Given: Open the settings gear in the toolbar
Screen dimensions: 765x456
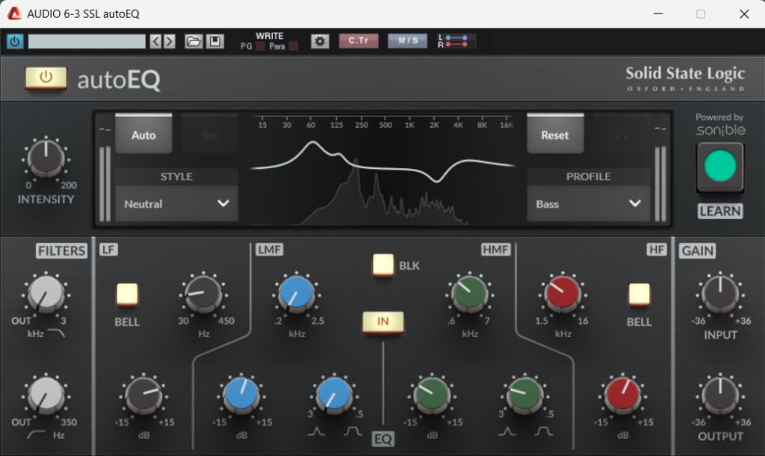Looking at the screenshot, I should (320, 41).
